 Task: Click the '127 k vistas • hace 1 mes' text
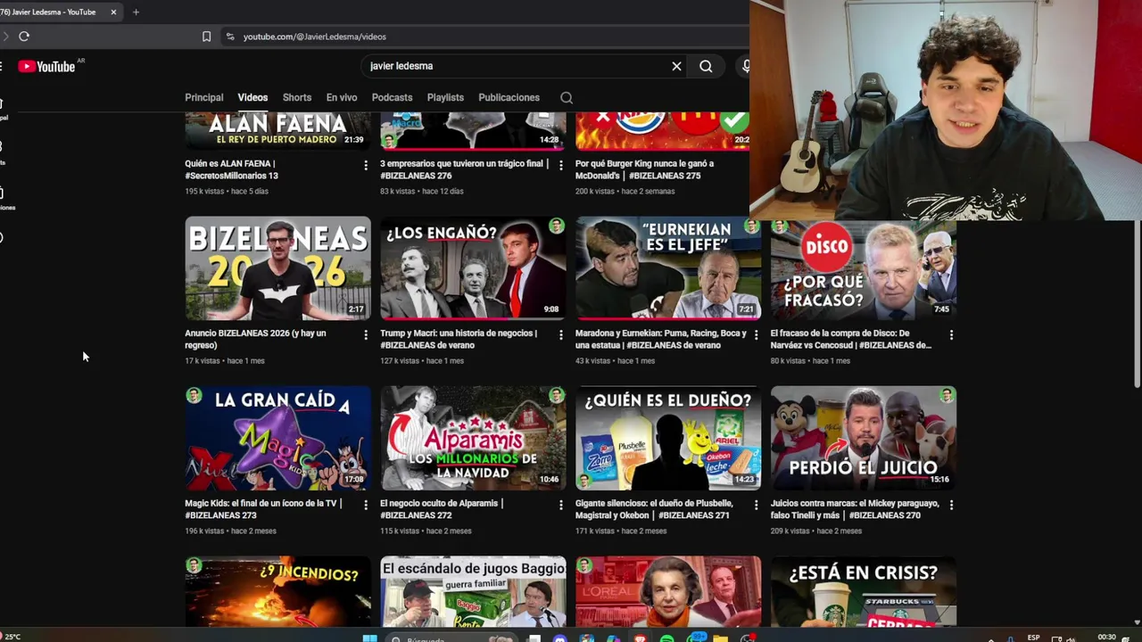[422, 361]
